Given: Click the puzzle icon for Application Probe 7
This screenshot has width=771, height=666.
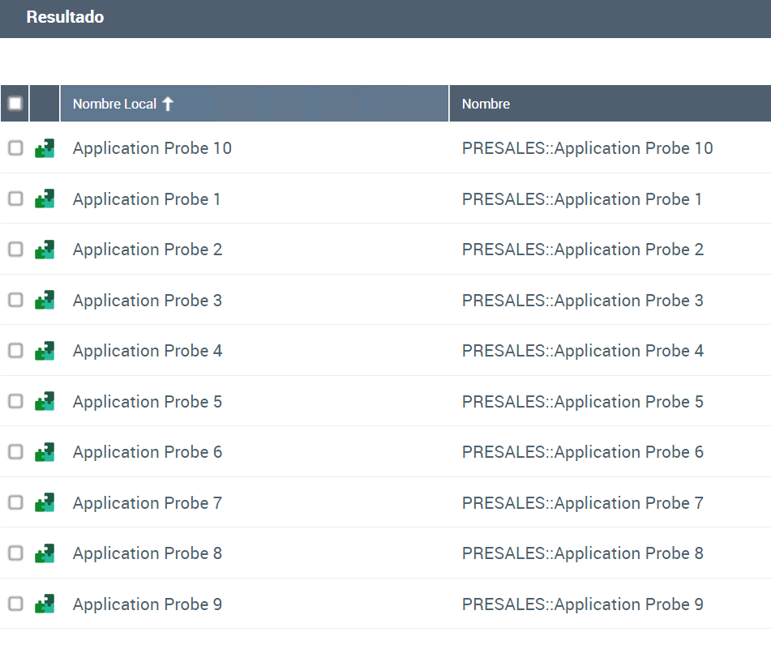Looking at the screenshot, I should (45, 502).
